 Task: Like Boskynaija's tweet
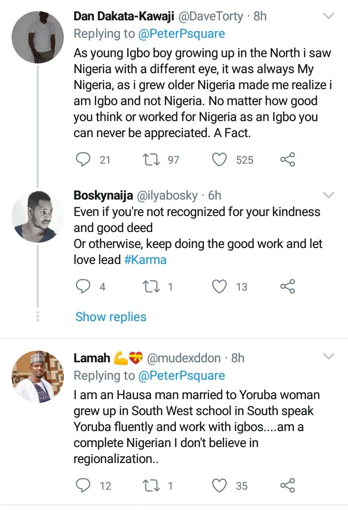tap(220, 287)
